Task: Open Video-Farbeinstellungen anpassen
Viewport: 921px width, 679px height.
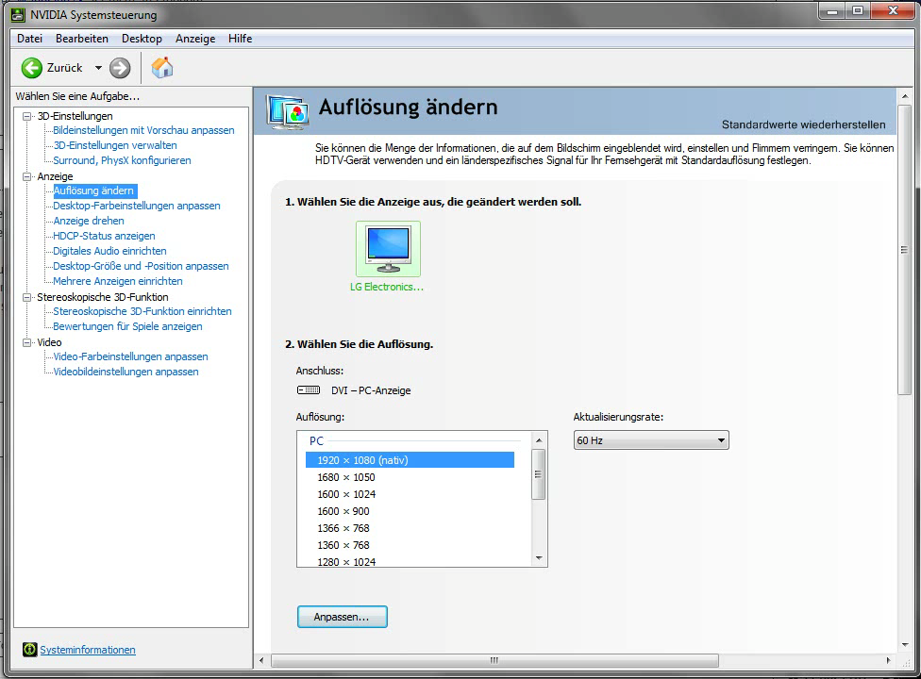Action: [130, 356]
